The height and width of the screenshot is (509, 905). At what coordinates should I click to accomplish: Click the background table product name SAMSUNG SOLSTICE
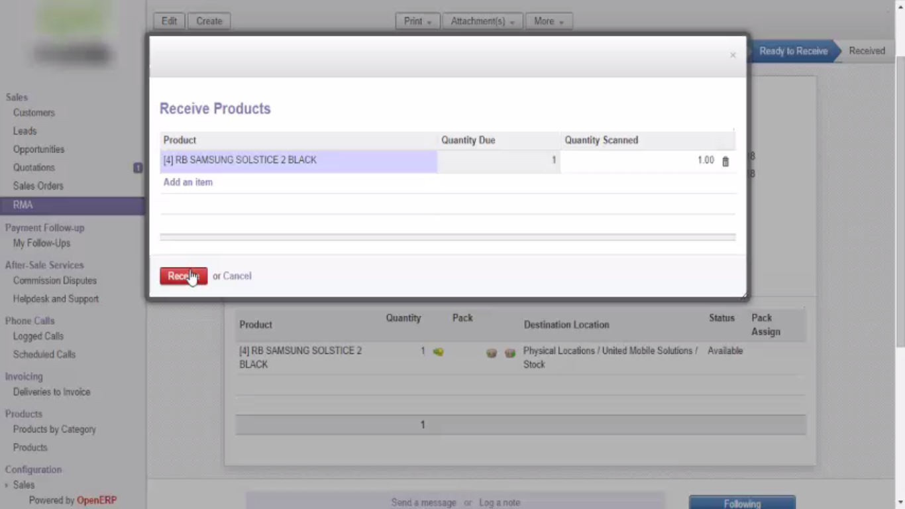pyautogui.click(x=300, y=358)
